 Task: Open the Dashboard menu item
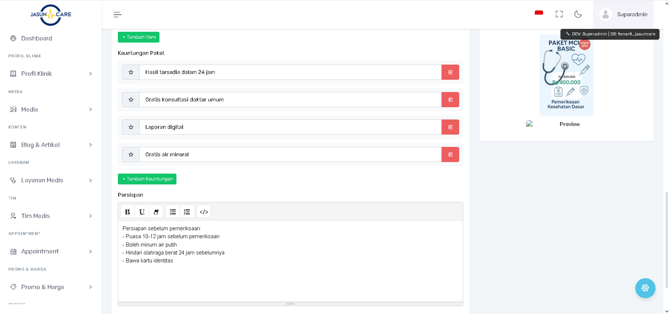[x=37, y=38]
